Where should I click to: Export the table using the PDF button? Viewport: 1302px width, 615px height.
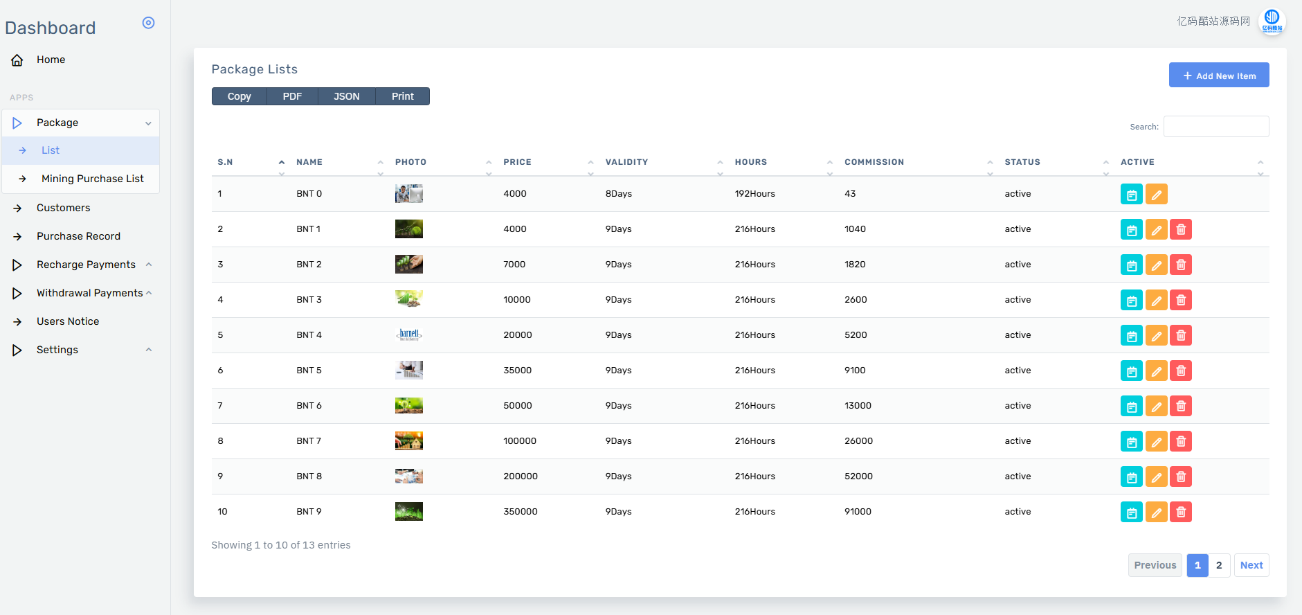(292, 96)
